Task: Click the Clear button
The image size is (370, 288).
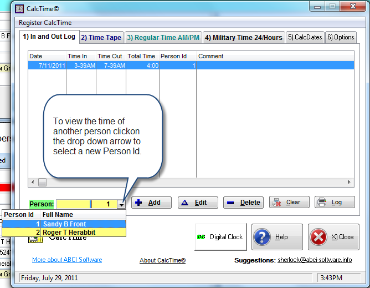Action: coord(289,202)
